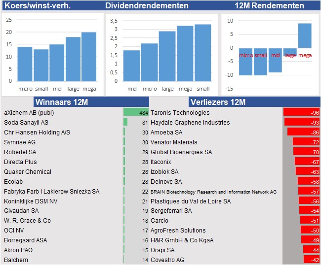The height and width of the screenshot is (265, 321).
Task: Click OCI NV
Action: (14, 231)
